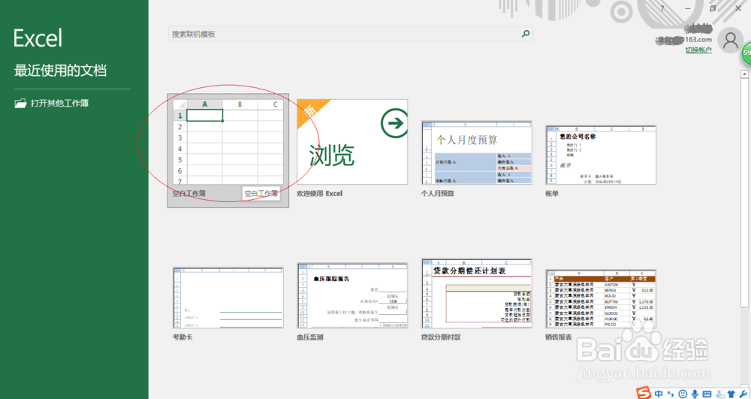Choose the 帐单 invoice template thumbnail
Screen dimensions: 751x399
point(601,155)
